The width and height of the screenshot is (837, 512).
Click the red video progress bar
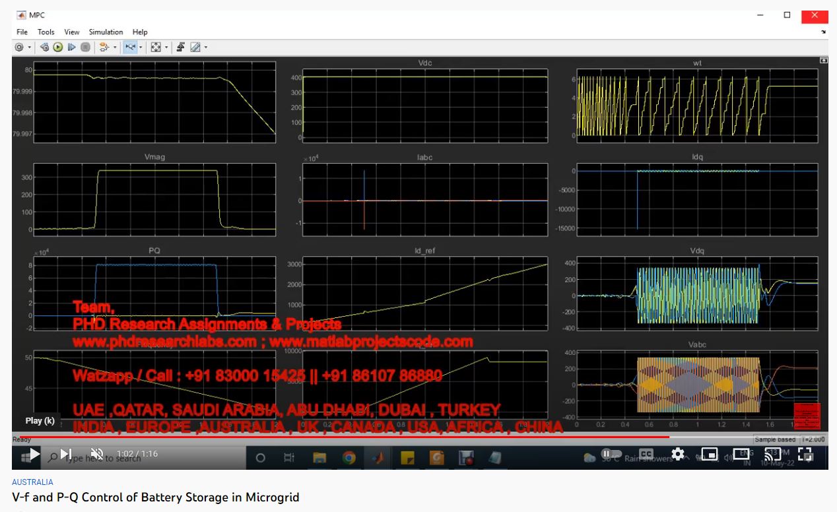tap(330, 437)
